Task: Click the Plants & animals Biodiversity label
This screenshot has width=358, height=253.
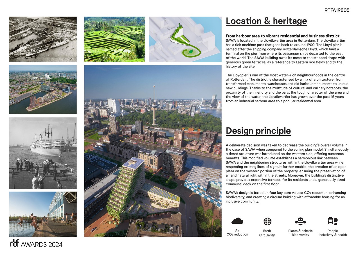Action: tap(300, 233)
